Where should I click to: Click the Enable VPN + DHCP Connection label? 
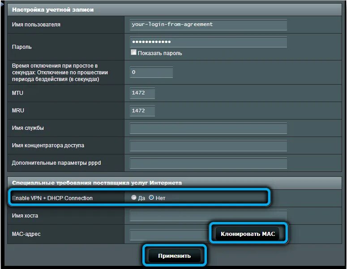click(52, 198)
